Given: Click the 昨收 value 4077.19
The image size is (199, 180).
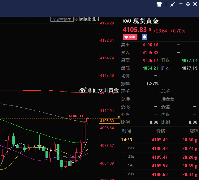Looking at the screenshot, I should pos(189,68).
